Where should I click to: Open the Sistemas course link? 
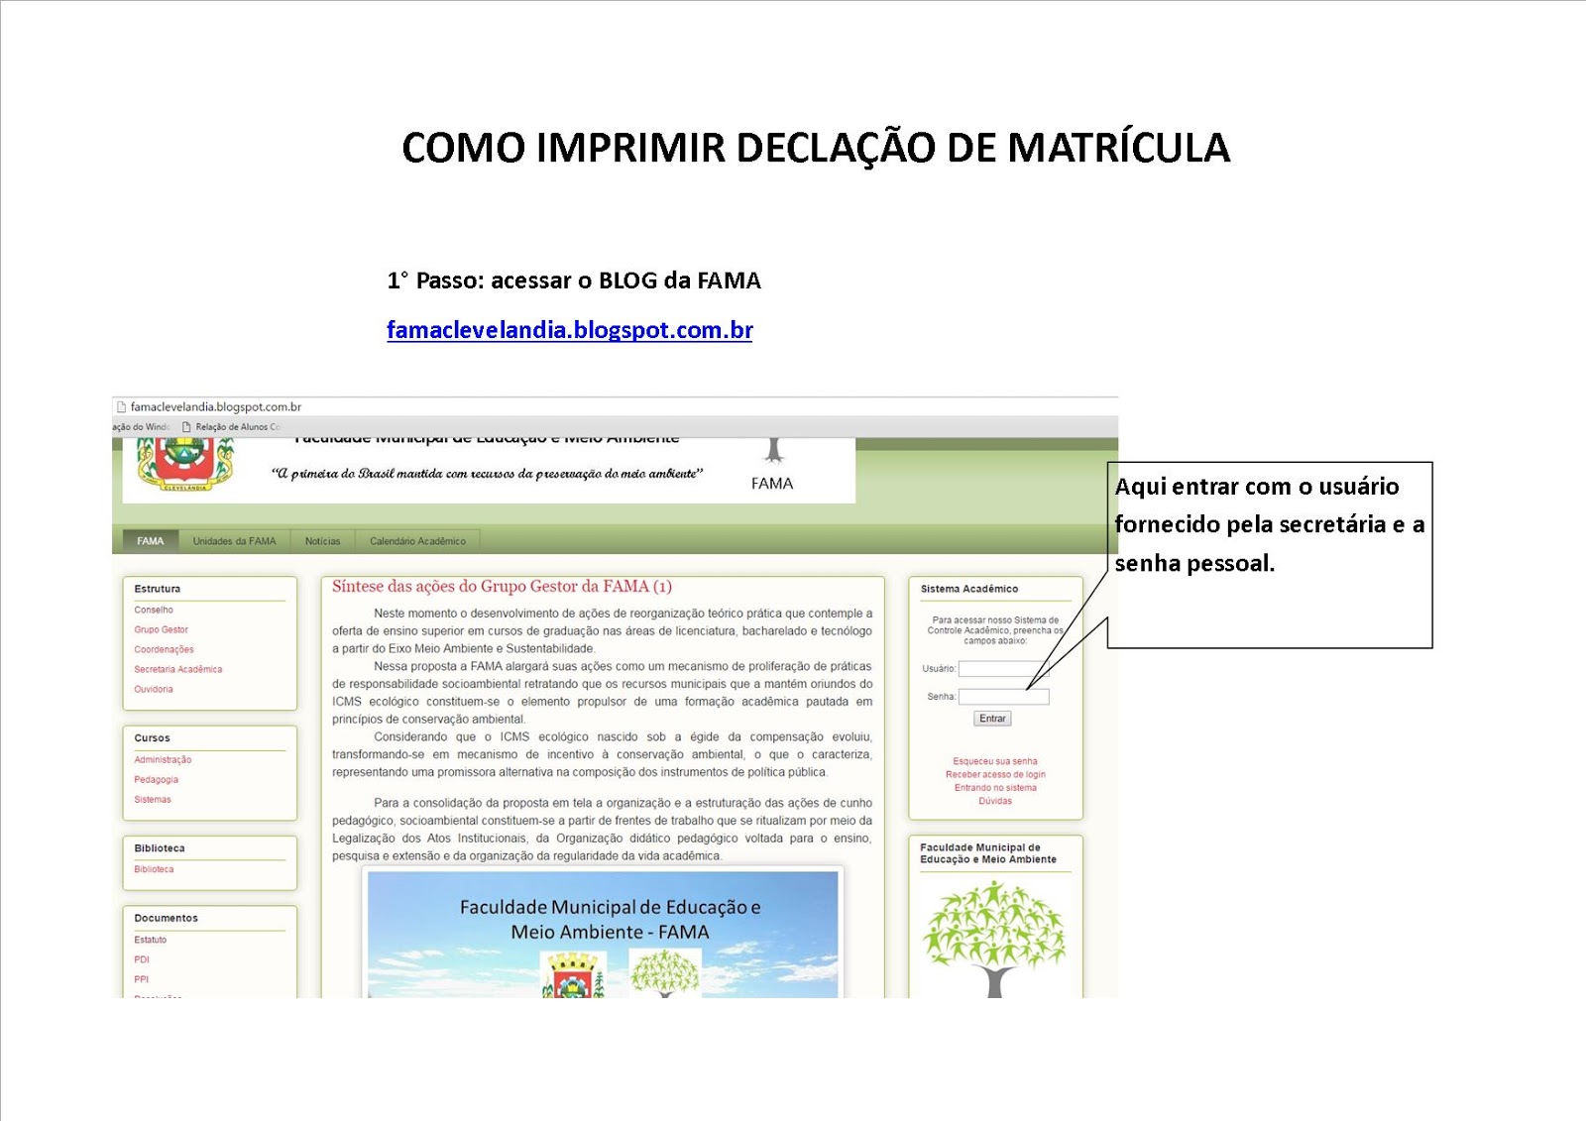153,799
